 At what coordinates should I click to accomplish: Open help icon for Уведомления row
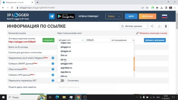(53, 58)
